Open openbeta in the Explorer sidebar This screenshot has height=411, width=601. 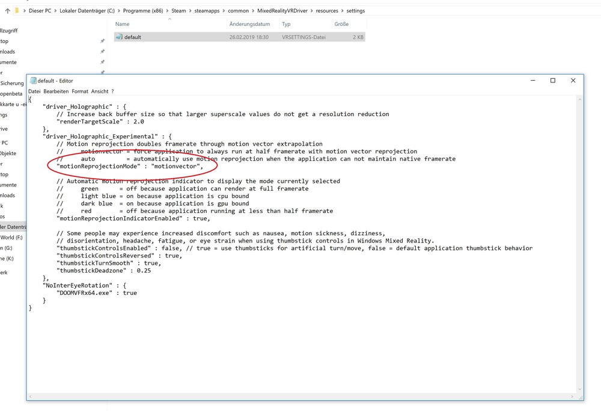(x=11, y=94)
